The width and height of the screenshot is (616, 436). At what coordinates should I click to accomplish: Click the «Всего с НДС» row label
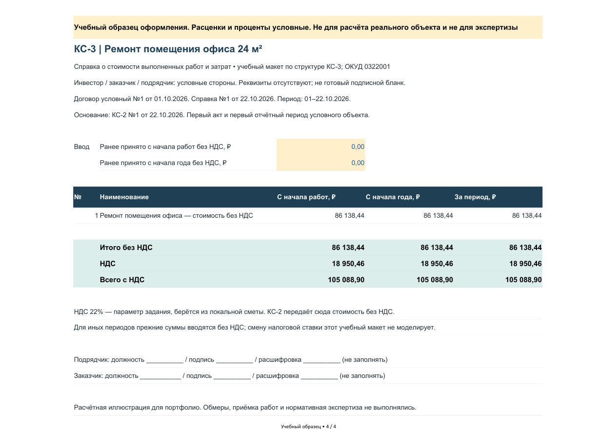click(x=122, y=280)
